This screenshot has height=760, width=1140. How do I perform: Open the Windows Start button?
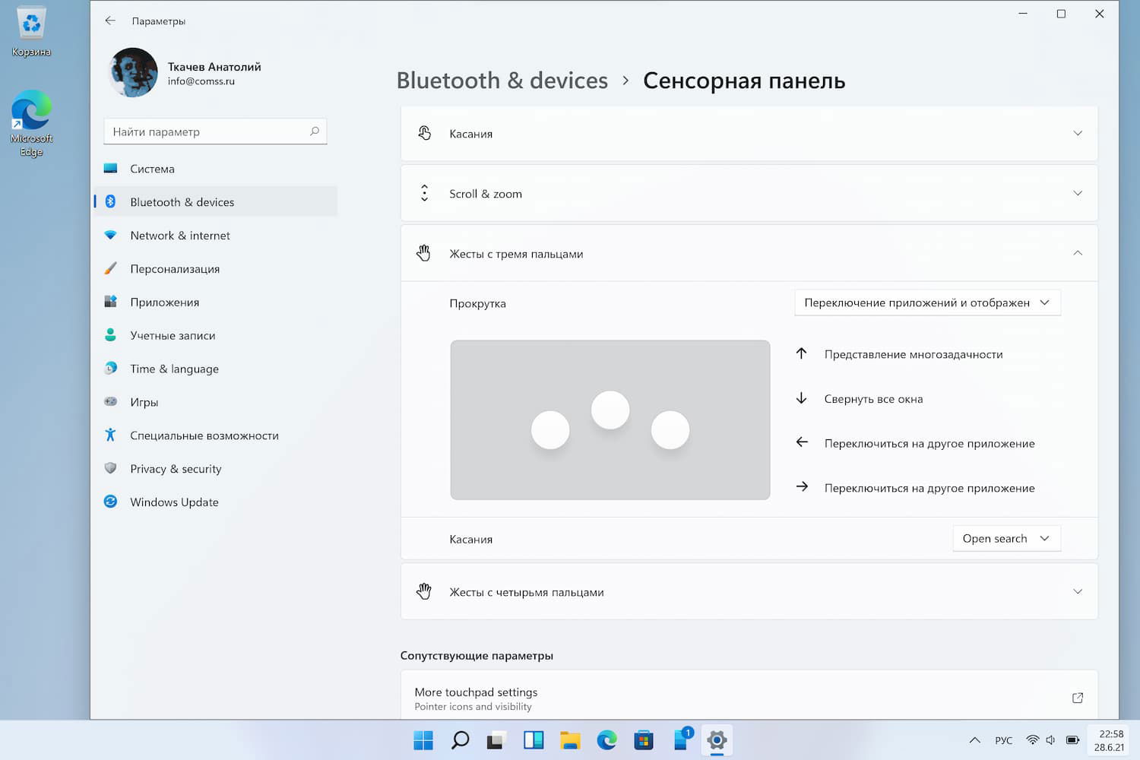[x=423, y=739]
